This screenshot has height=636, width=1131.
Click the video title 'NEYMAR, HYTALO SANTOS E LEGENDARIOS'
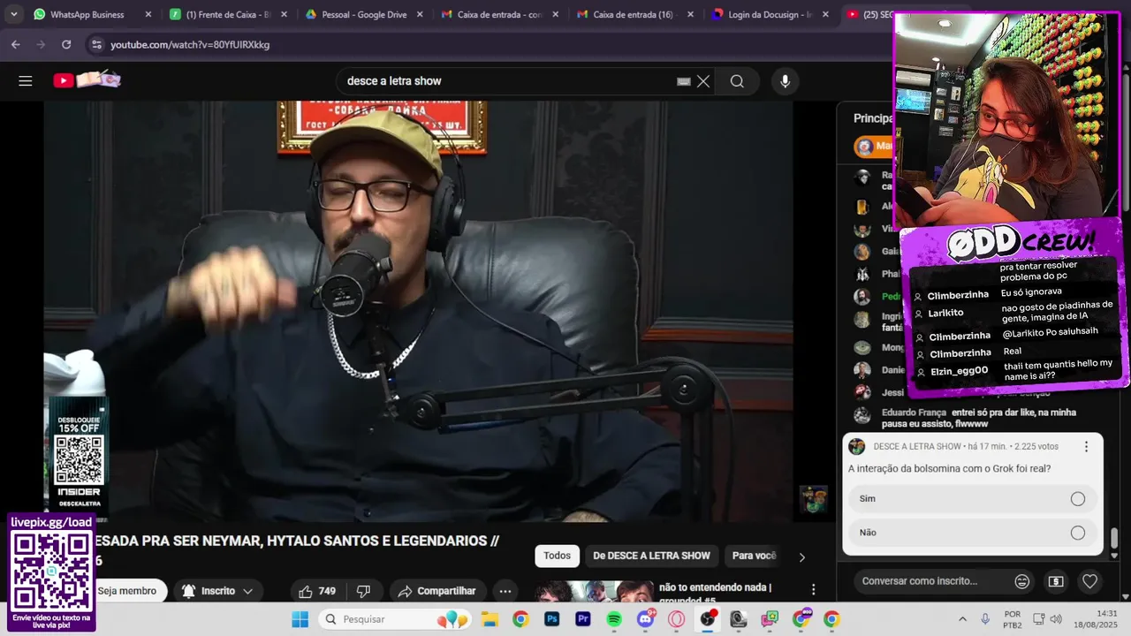click(296, 541)
